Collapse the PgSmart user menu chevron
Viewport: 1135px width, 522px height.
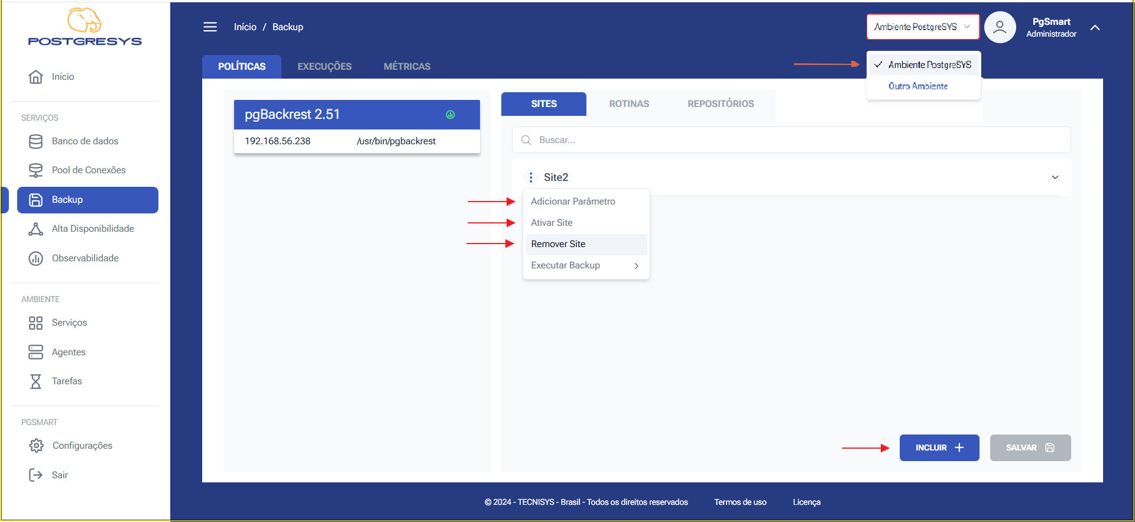click(1095, 27)
